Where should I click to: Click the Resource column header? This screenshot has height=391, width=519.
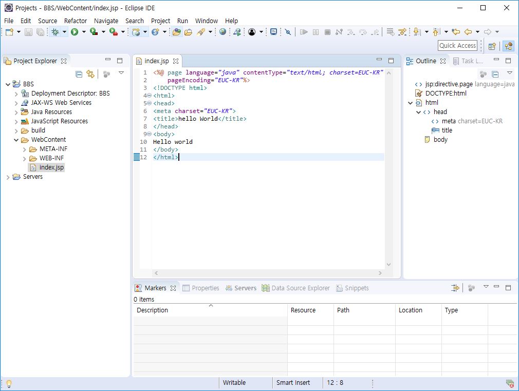click(x=310, y=310)
